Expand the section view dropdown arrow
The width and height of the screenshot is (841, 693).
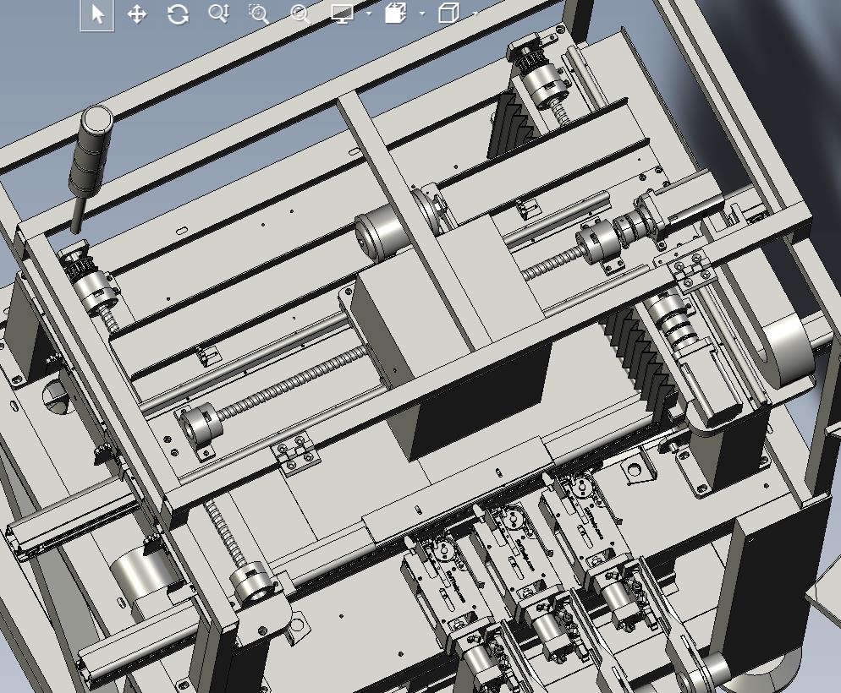[423, 13]
